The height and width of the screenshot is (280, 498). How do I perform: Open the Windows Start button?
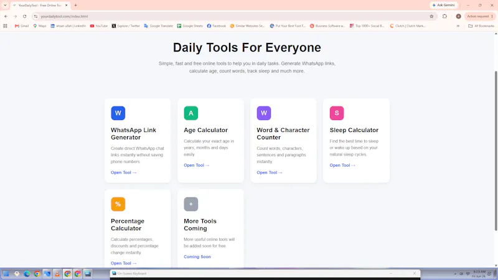coord(6,274)
